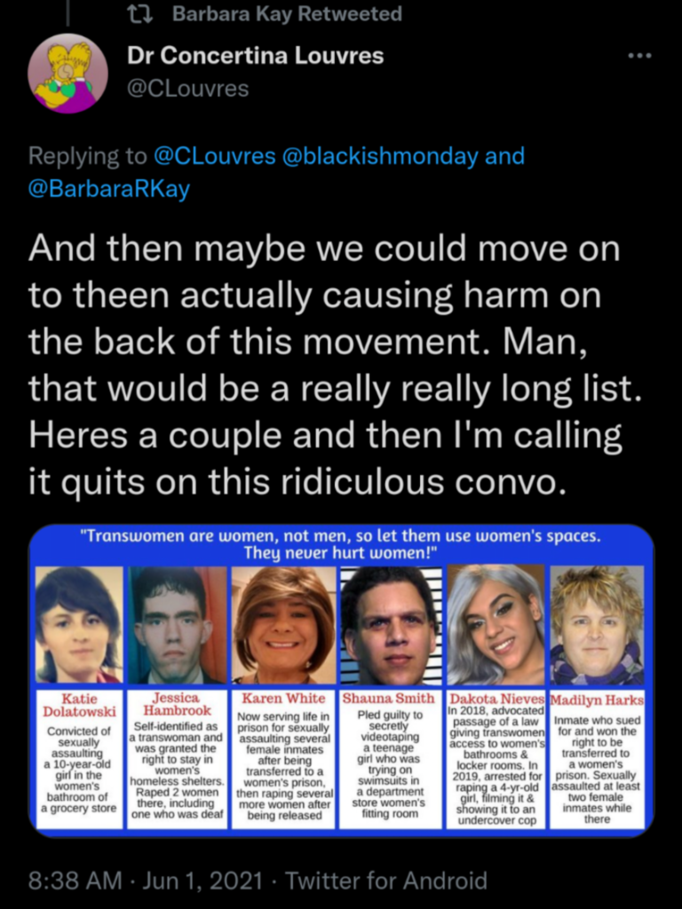Open Dr Concertina Louvres profile avatar
The height and width of the screenshot is (909, 682).
(x=67, y=74)
